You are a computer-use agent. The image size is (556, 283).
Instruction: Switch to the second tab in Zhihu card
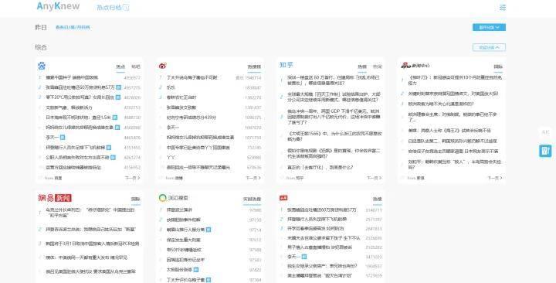coord(378,66)
